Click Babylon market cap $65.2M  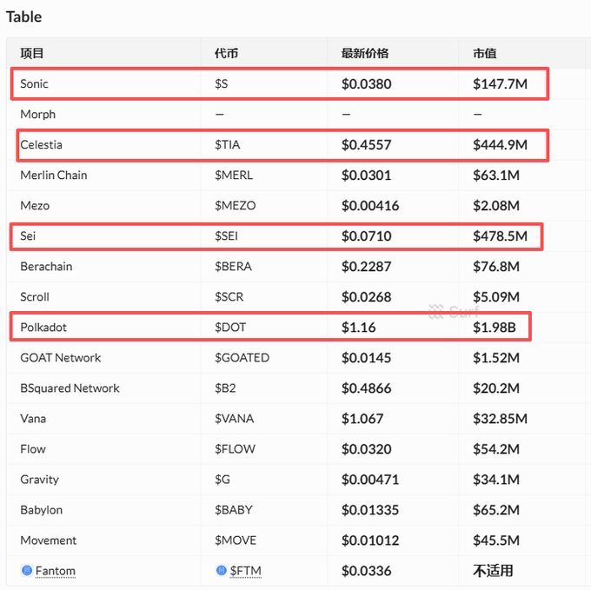(496, 511)
